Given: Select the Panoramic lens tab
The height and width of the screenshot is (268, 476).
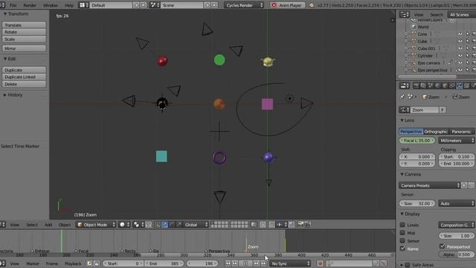Looking at the screenshot, I should click(461, 132).
